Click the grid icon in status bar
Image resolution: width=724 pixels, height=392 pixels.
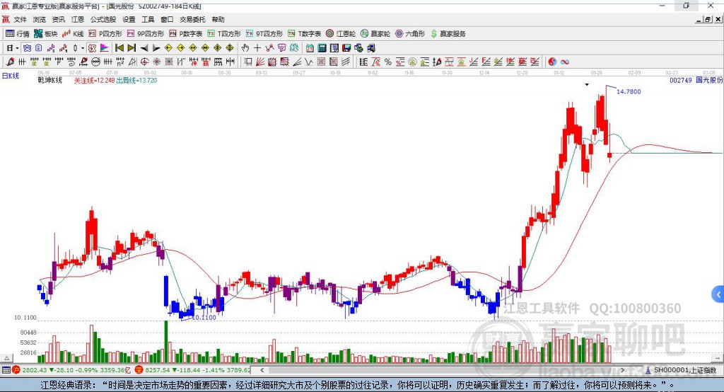click(6, 370)
